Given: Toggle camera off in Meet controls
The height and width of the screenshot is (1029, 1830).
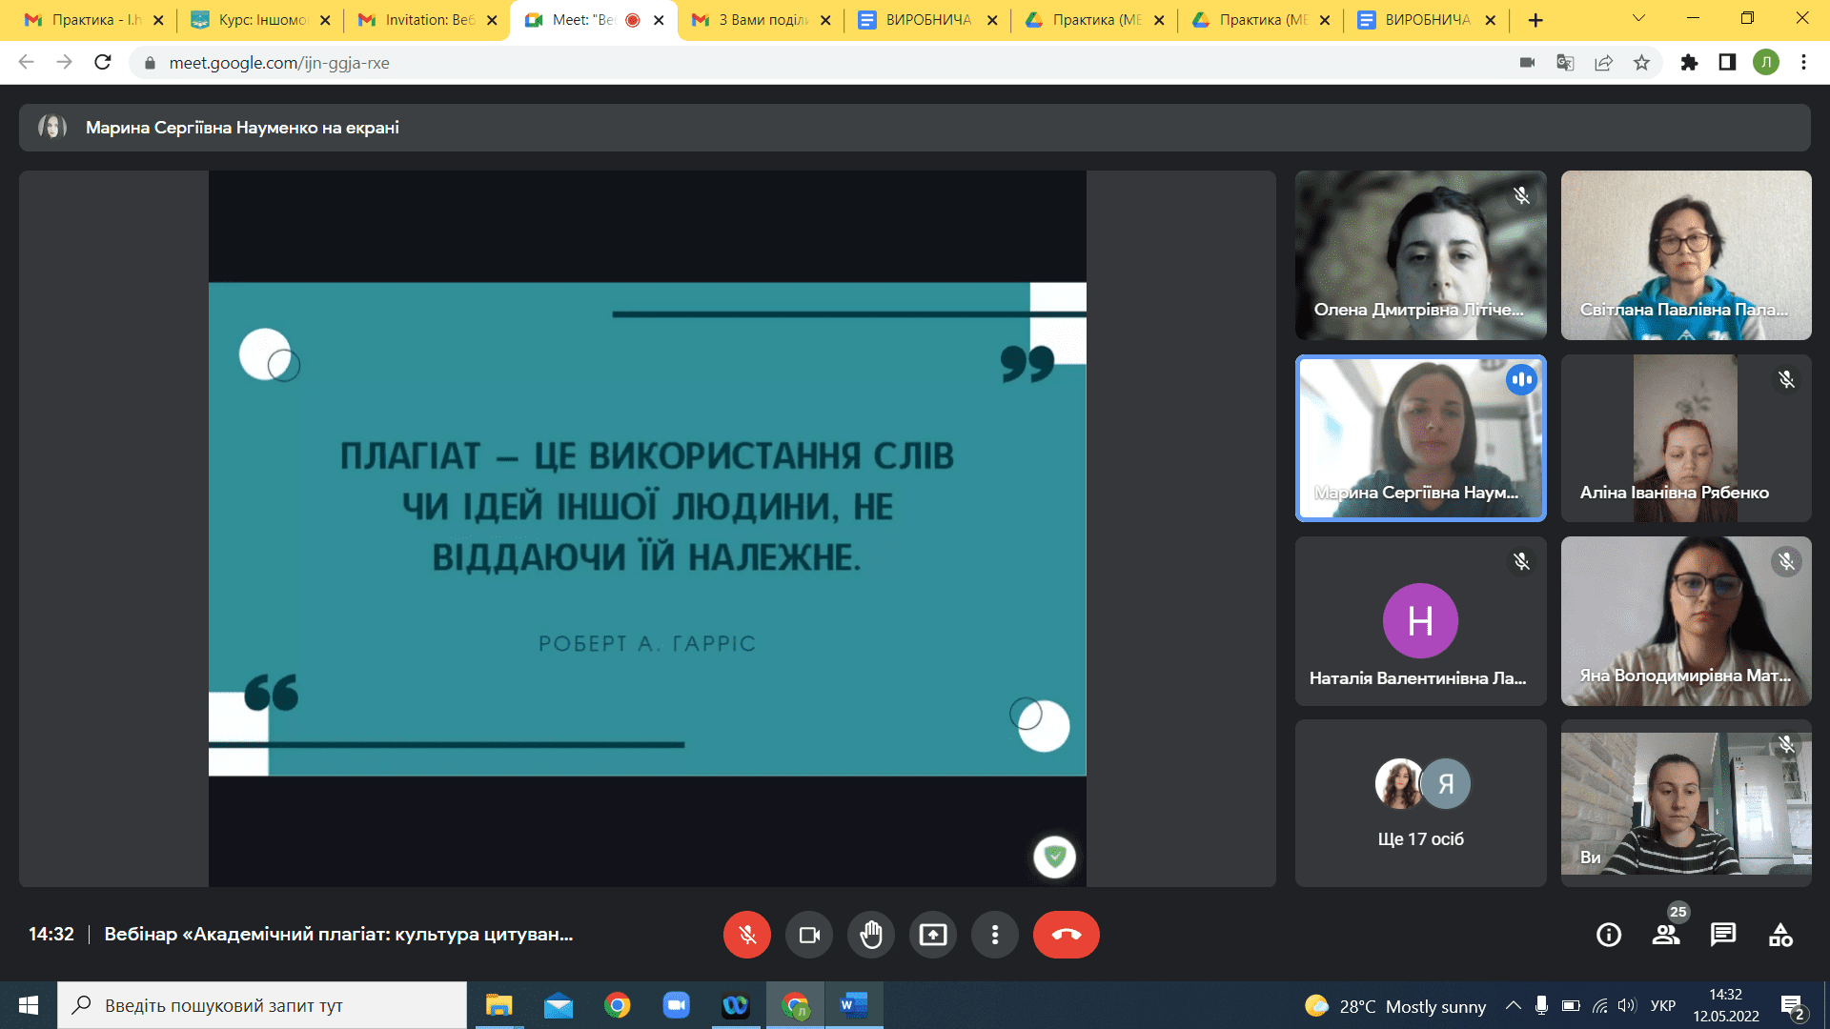Looking at the screenshot, I should [x=809, y=935].
